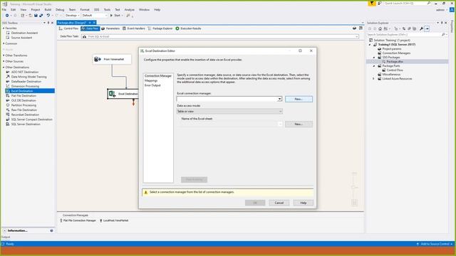Select Destination Assistant in Favorites

[24, 33]
